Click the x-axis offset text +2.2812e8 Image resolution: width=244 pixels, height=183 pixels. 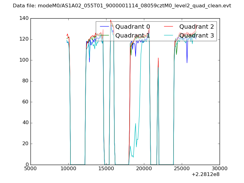click(206, 175)
